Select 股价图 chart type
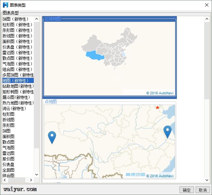 [9, 159]
